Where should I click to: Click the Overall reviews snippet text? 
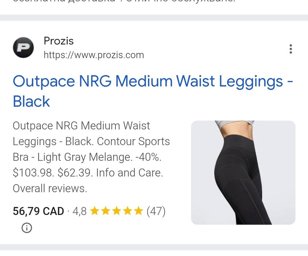pos(50,188)
